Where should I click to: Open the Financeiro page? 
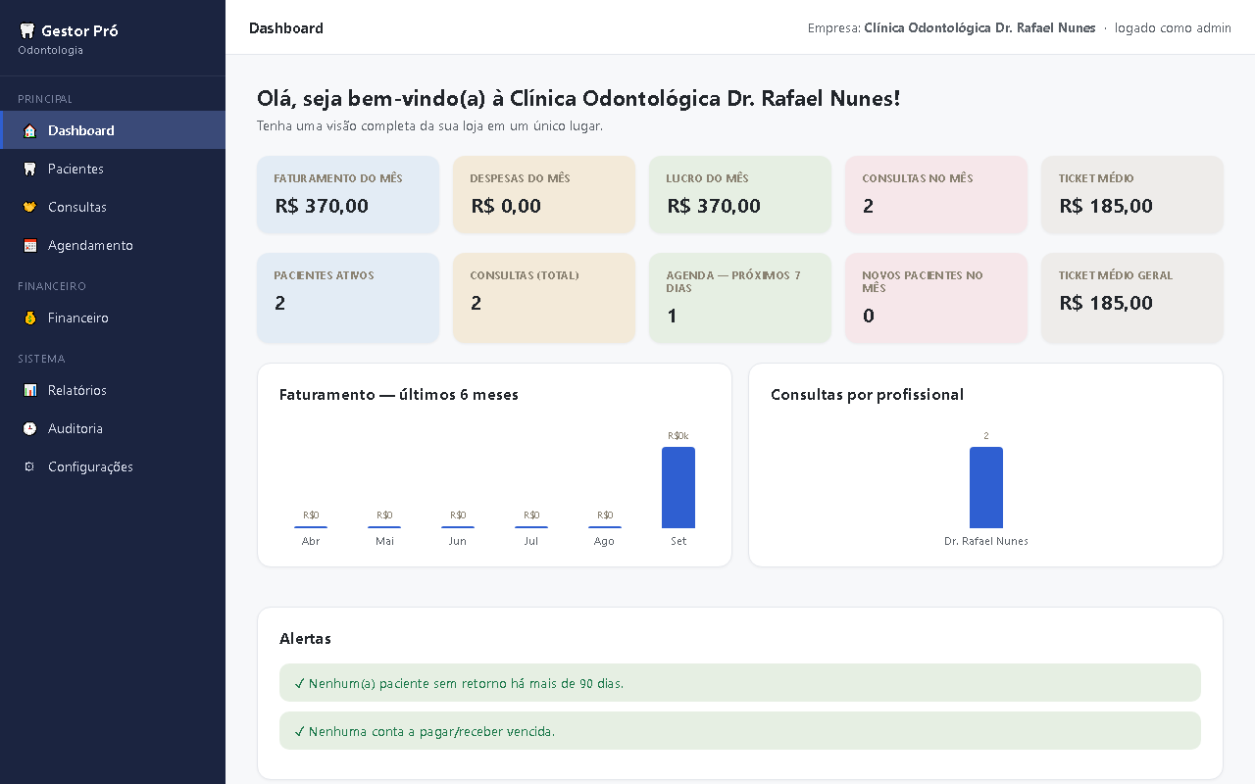113,318
